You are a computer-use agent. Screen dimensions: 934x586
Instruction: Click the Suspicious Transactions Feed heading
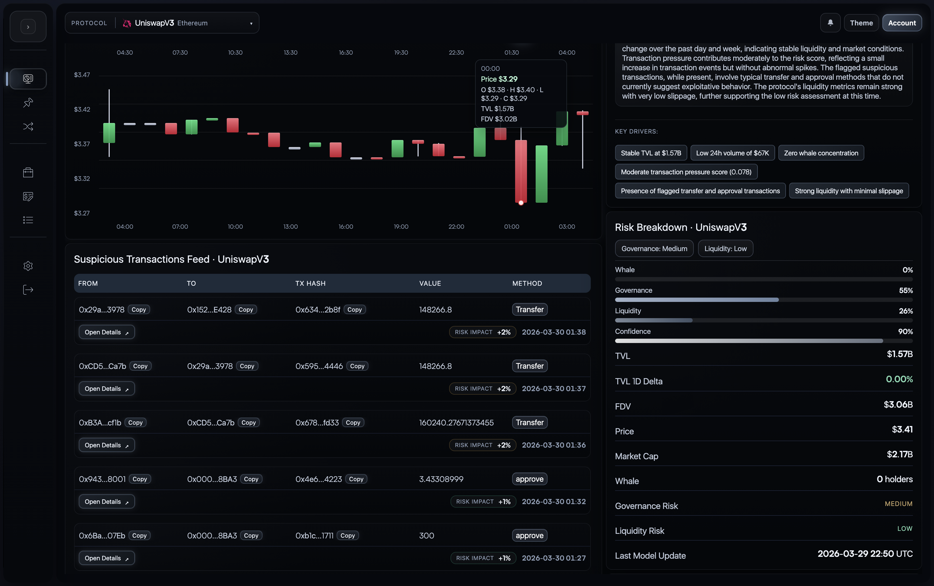point(171,259)
